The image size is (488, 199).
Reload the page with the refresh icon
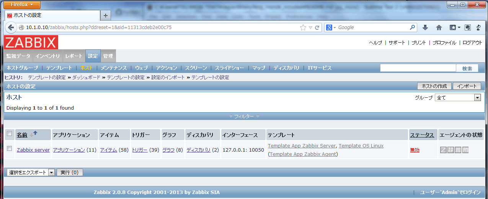click(317, 28)
